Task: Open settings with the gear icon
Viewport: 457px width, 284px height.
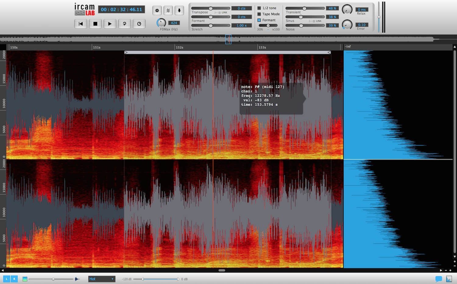Action: point(157,10)
